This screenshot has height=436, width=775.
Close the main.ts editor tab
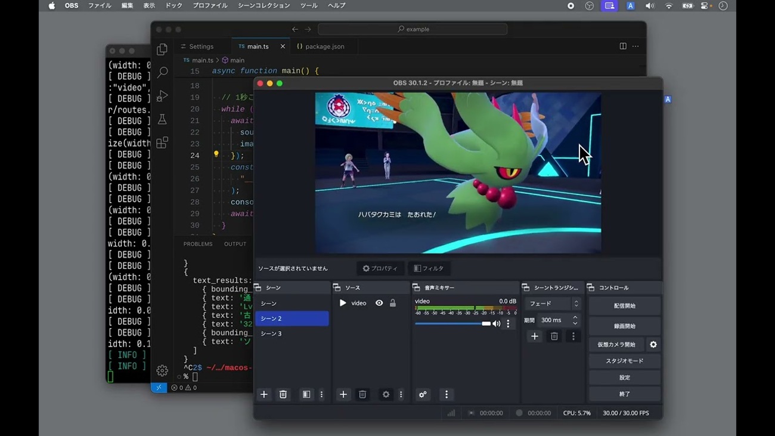(283, 47)
